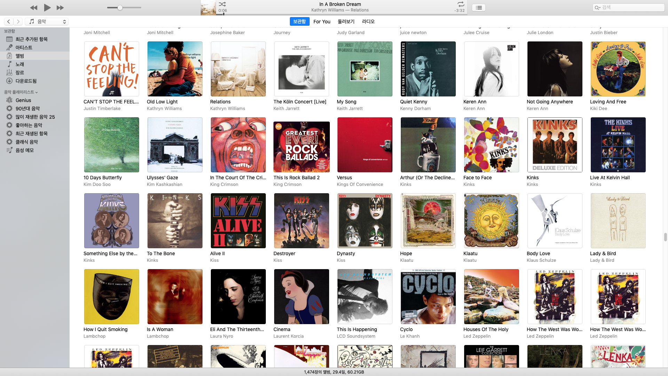Go back to previous track
Screen dimensions: 668x376
pos(33,8)
